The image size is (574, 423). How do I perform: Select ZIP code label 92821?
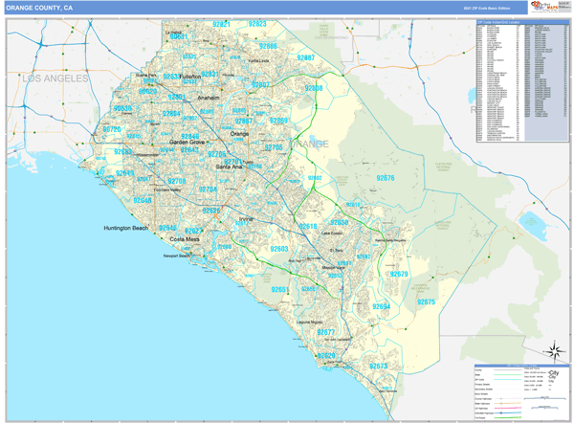tap(221, 24)
